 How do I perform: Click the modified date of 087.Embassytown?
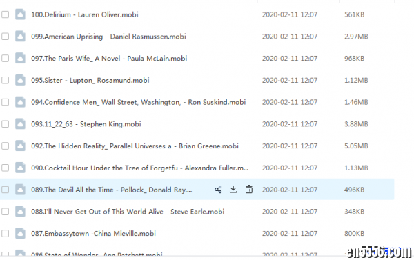[x=290, y=234]
